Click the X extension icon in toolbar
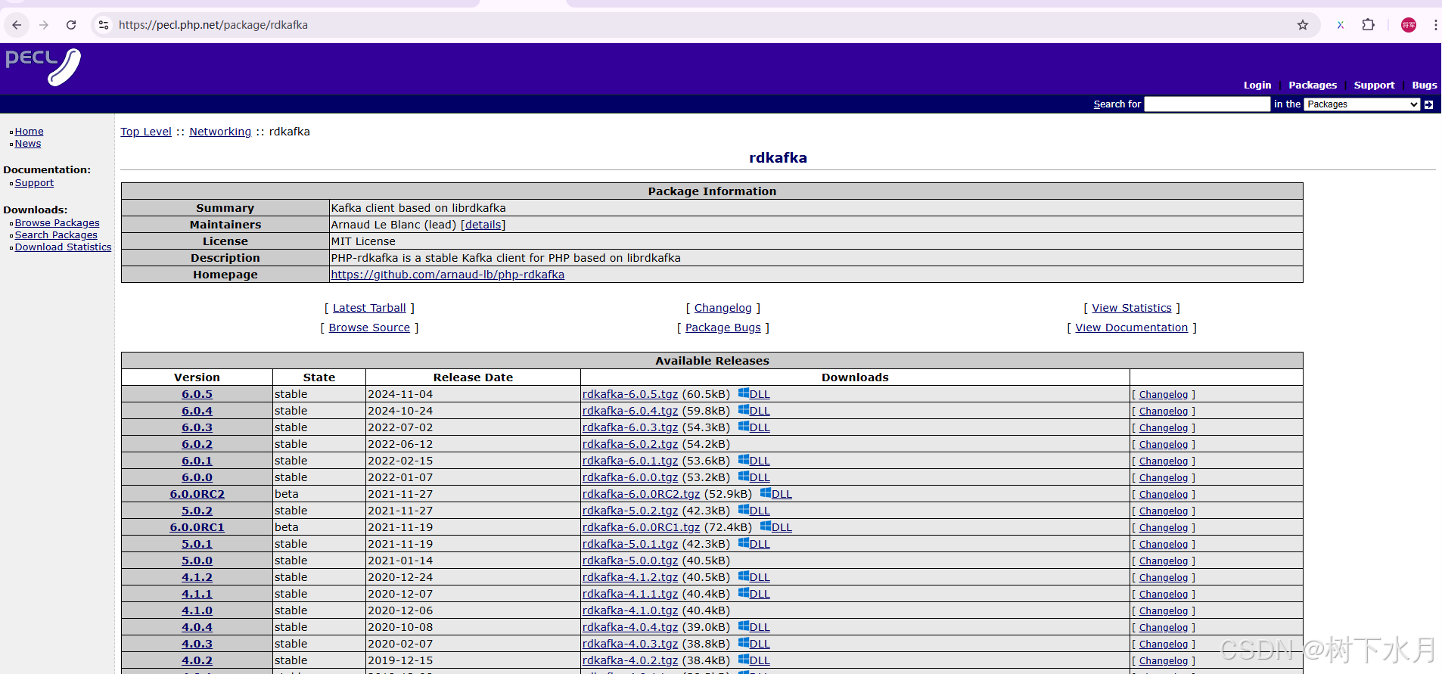The width and height of the screenshot is (1442, 674). pyautogui.click(x=1341, y=25)
